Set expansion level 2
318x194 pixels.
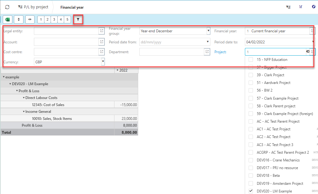point(47,20)
